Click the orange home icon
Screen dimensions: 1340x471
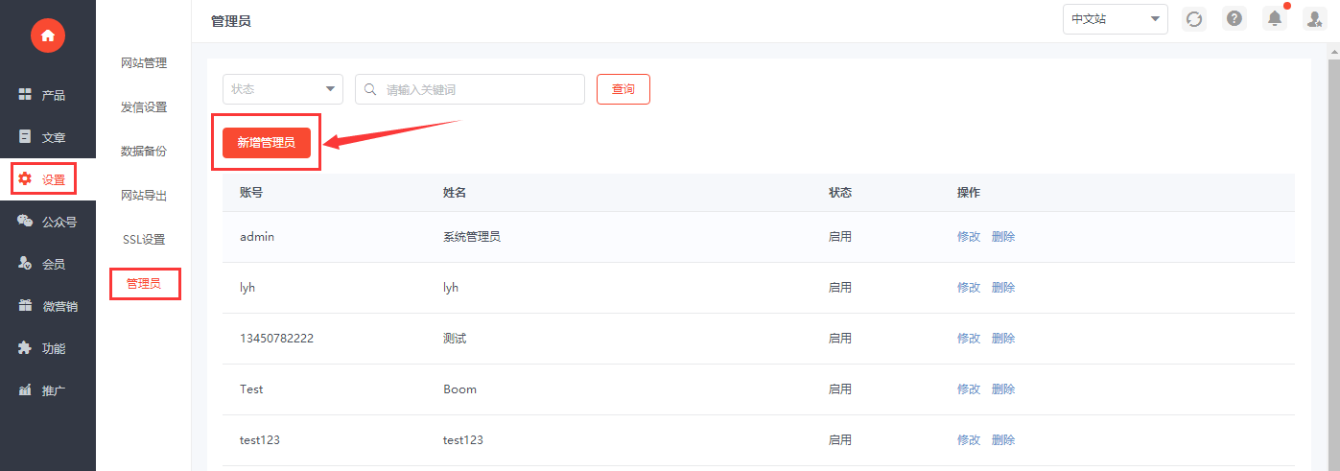(47, 35)
